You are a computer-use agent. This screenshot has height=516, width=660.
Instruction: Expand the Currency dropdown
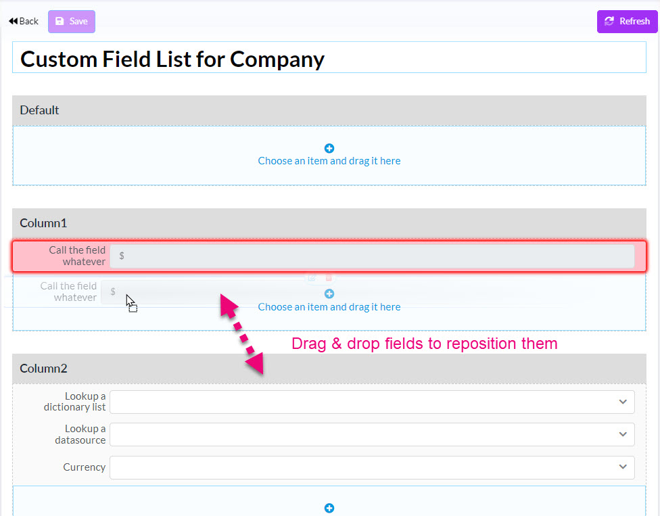(372, 467)
